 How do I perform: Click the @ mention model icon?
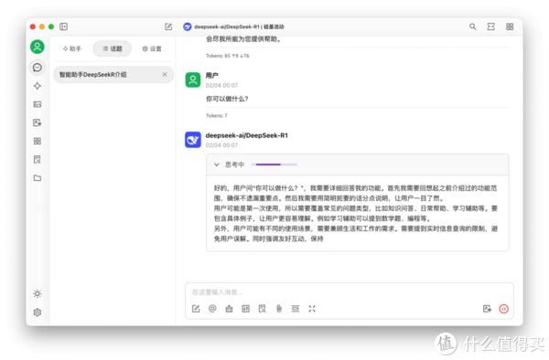tap(212, 309)
